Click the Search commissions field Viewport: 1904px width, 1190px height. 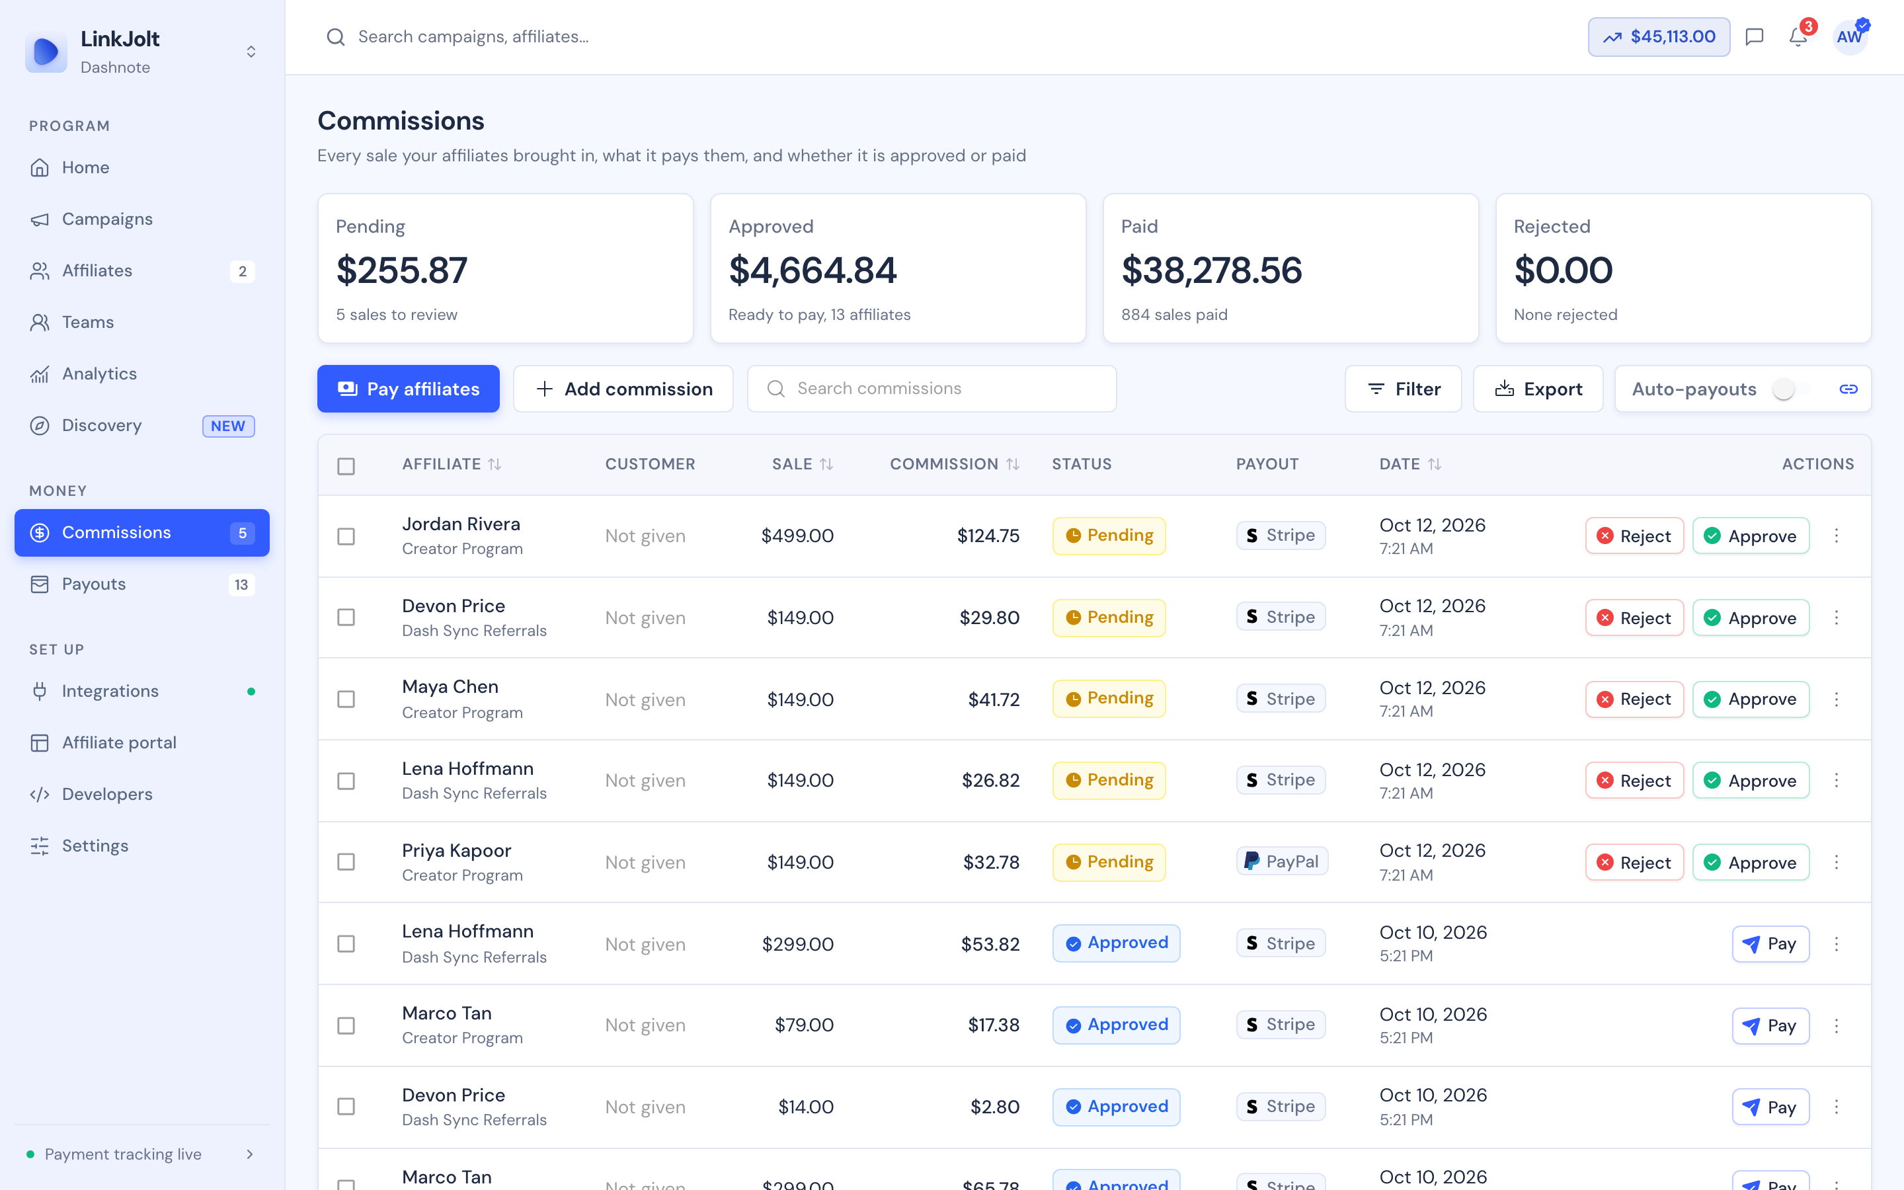point(932,389)
